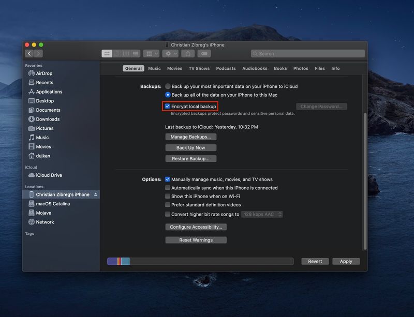Click Configure Accessibility button
The width and height of the screenshot is (414, 317).
pos(196,227)
